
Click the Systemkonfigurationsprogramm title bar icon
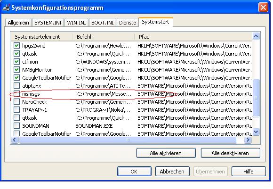coord(6,8)
